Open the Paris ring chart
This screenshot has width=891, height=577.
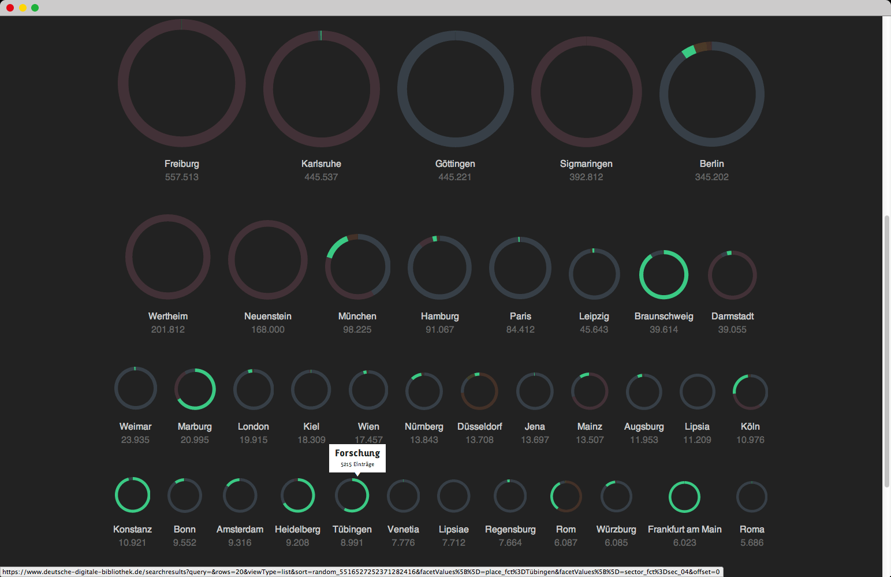click(520, 268)
